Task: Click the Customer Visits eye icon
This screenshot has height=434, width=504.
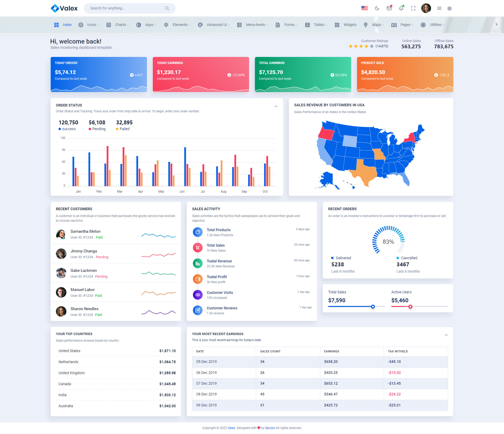Action: coord(198,295)
